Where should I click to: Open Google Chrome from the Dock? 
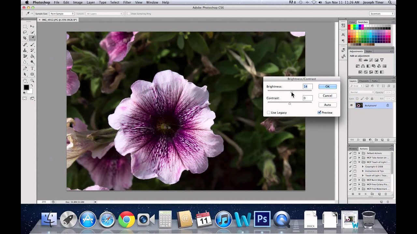click(126, 220)
